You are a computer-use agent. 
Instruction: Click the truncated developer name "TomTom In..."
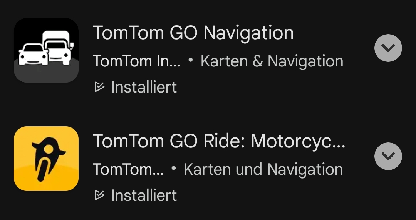136,61
